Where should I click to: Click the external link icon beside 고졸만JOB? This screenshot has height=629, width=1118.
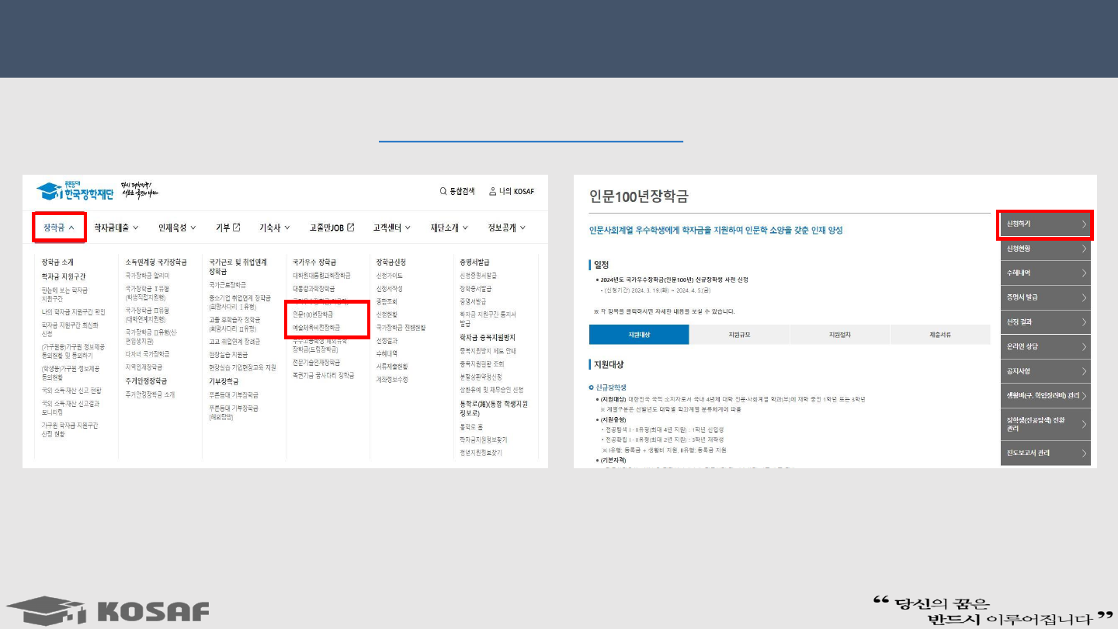click(x=351, y=228)
